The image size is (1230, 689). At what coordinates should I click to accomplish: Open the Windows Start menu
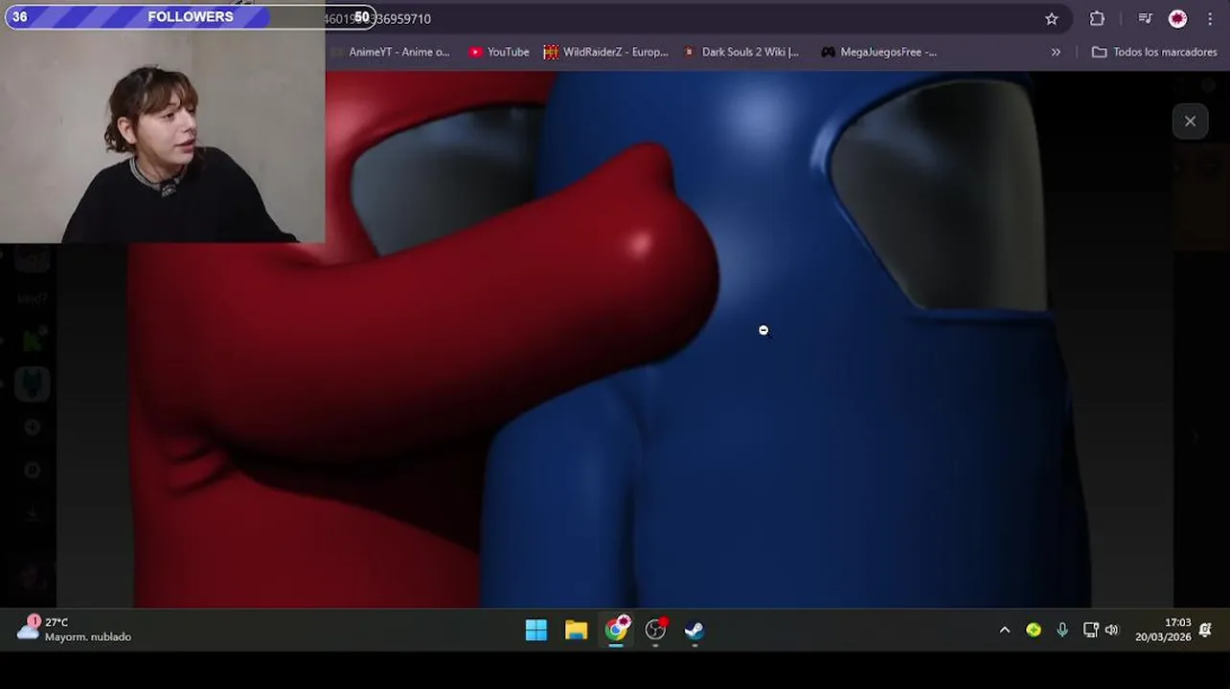pyautogui.click(x=536, y=630)
